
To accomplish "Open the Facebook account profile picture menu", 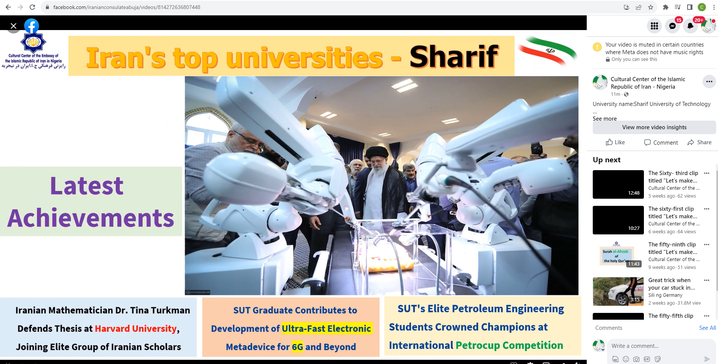I will coord(709,26).
